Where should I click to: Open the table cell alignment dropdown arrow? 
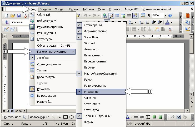(x=139, y=30)
